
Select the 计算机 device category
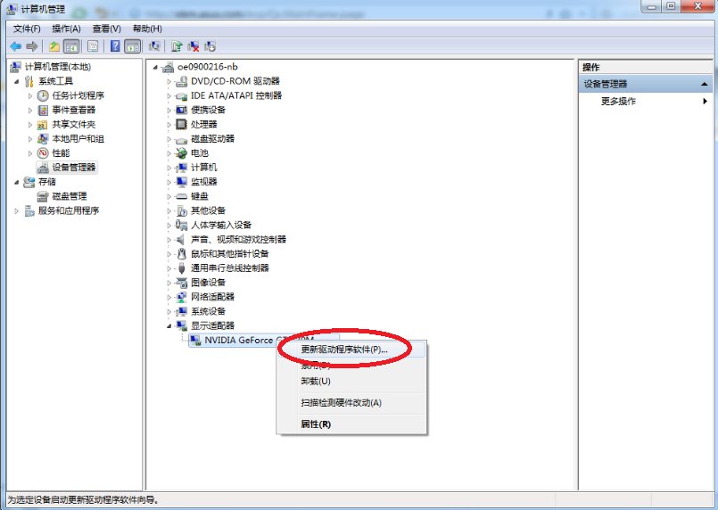(x=203, y=167)
